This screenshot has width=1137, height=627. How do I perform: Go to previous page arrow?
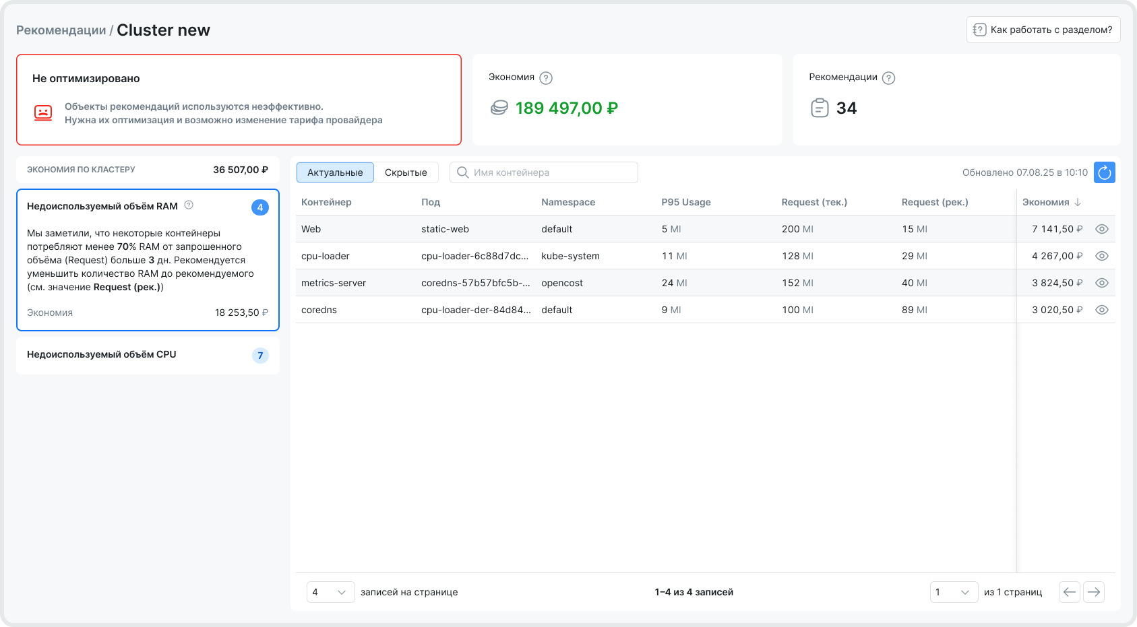click(x=1070, y=592)
